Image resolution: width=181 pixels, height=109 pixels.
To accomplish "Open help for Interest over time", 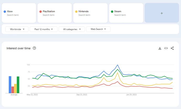I will pos(34,48).
